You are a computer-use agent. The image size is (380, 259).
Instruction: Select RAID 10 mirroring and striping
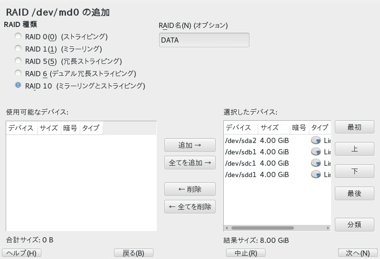tap(18, 86)
